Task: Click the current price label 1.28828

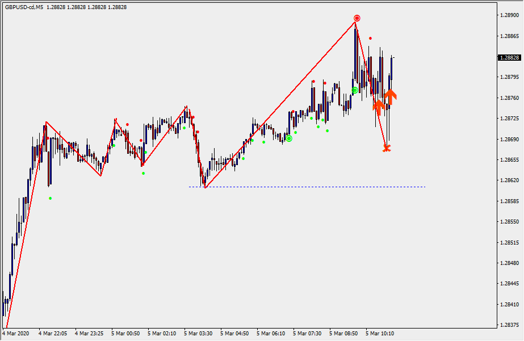Action: pyautogui.click(x=509, y=58)
